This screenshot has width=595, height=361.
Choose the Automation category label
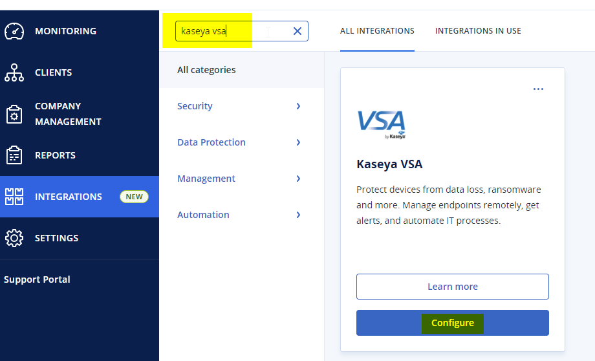tap(203, 215)
